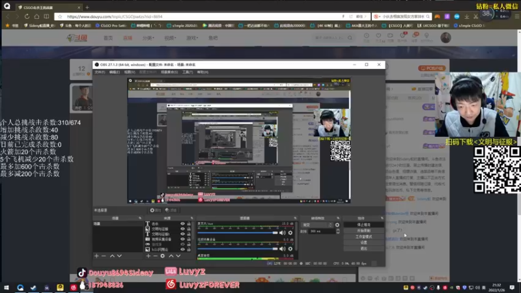Move scene up in Scenes panel
This screenshot has height=293, width=521.
112,256
